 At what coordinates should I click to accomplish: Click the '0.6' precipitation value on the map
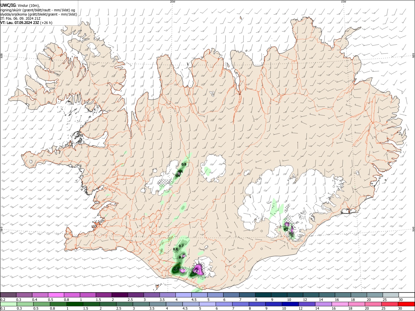point(175,249)
